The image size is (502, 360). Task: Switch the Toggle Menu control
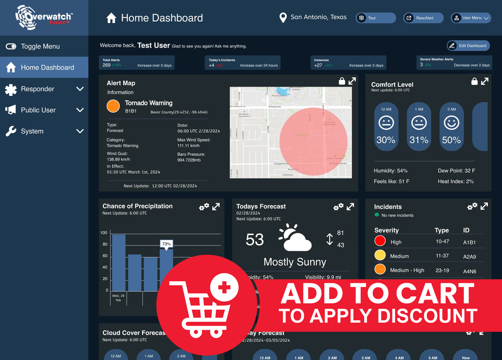[11, 47]
